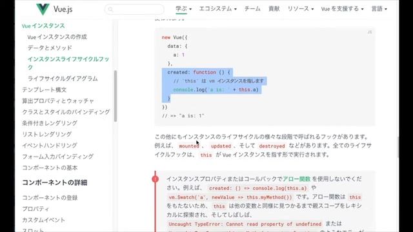Expand the リソース dropdown menu

pyautogui.click(x=301, y=8)
